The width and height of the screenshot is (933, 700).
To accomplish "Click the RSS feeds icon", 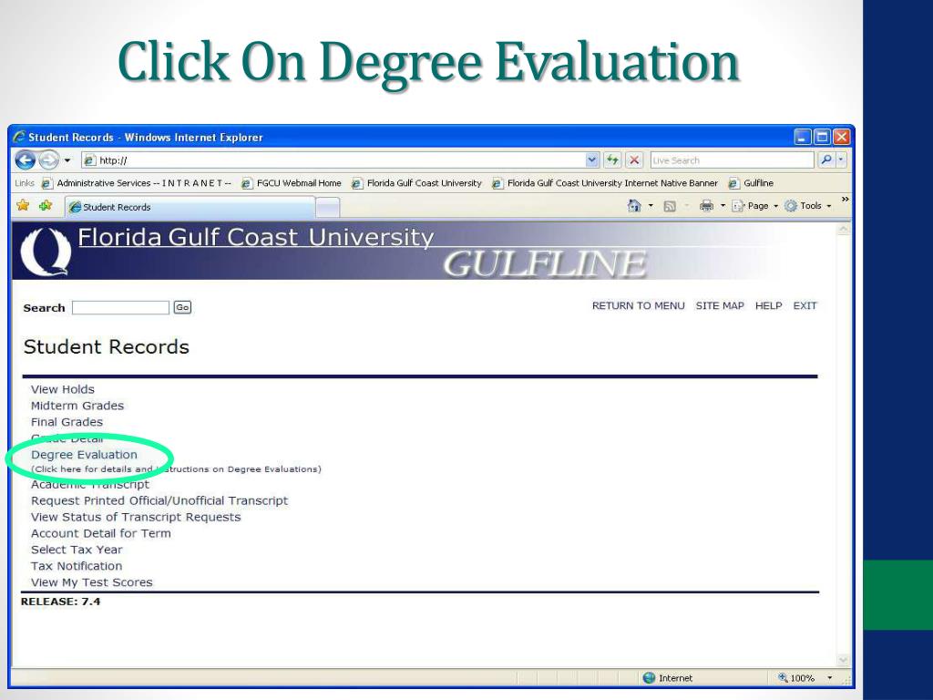I will coord(670,207).
